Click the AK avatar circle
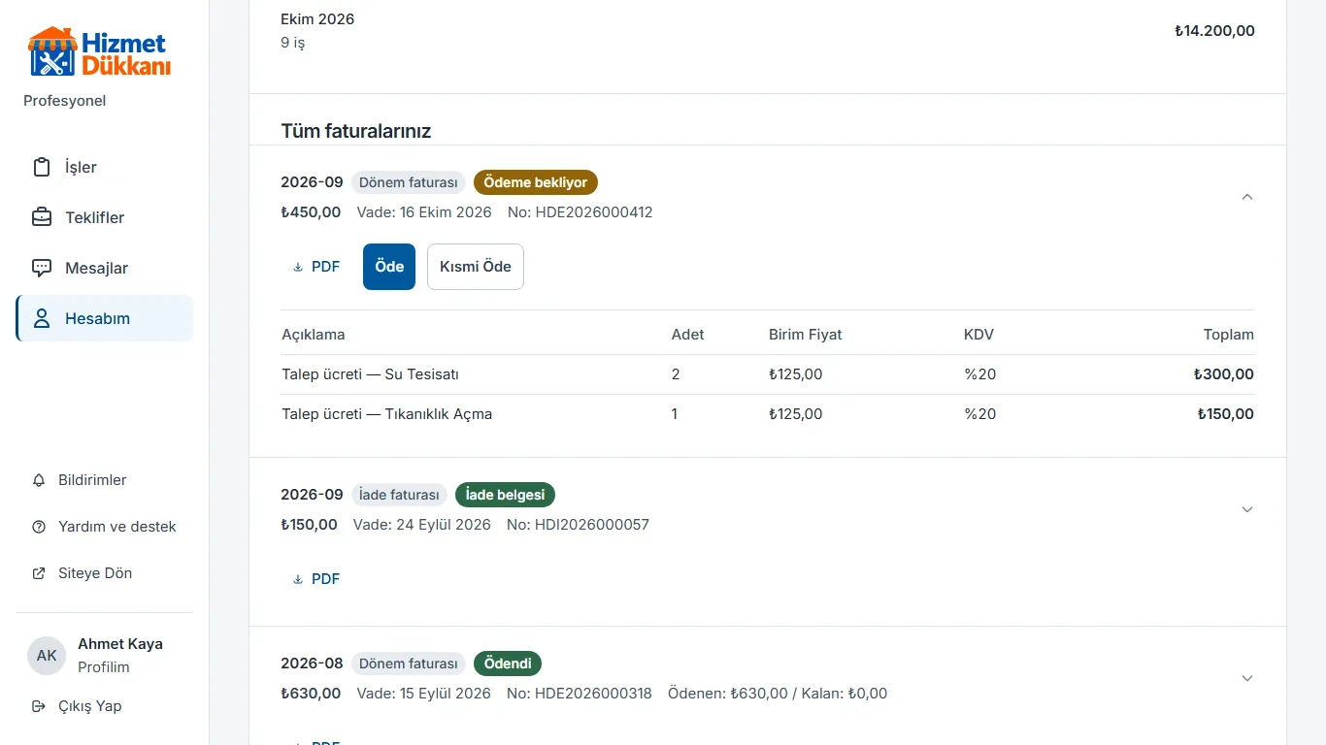1326x745 pixels. tap(47, 656)
